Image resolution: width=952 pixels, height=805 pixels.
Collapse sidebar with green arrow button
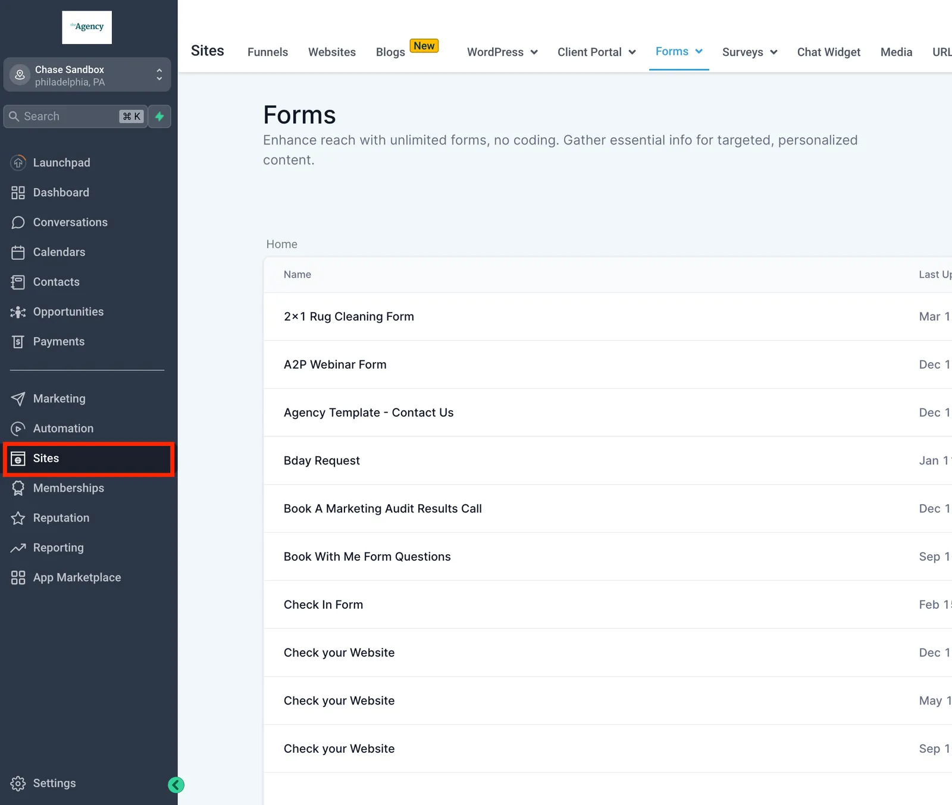[176, 785]
